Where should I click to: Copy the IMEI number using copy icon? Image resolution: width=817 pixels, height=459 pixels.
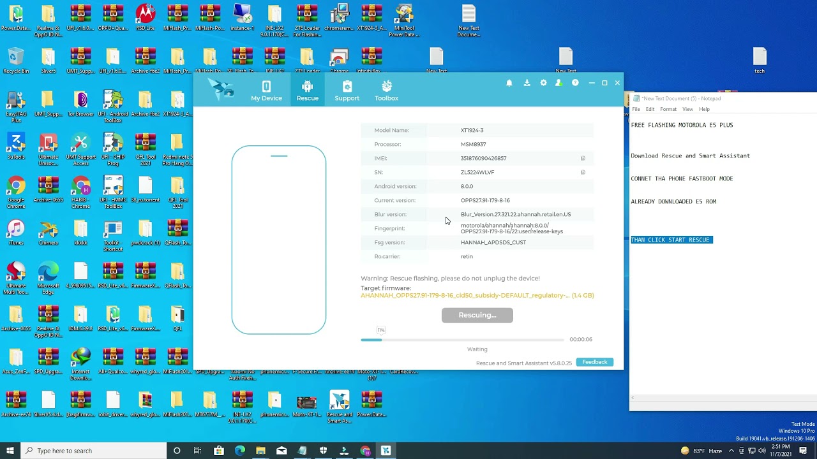click(583, 158)
